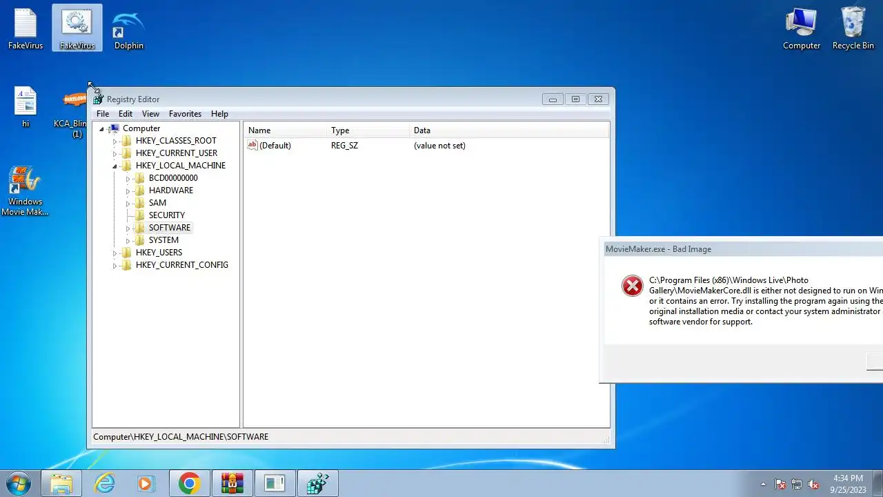Image resolution: width=883 pixels, height=497 pixels.
Task: Expand the SAM arrow
Action: (x=128, y=203)
